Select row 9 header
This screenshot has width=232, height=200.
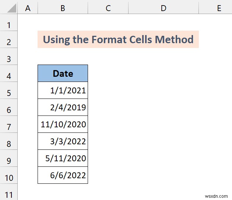(9, 158)
